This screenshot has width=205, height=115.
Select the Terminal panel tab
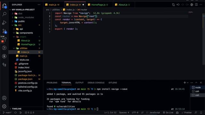66,83
